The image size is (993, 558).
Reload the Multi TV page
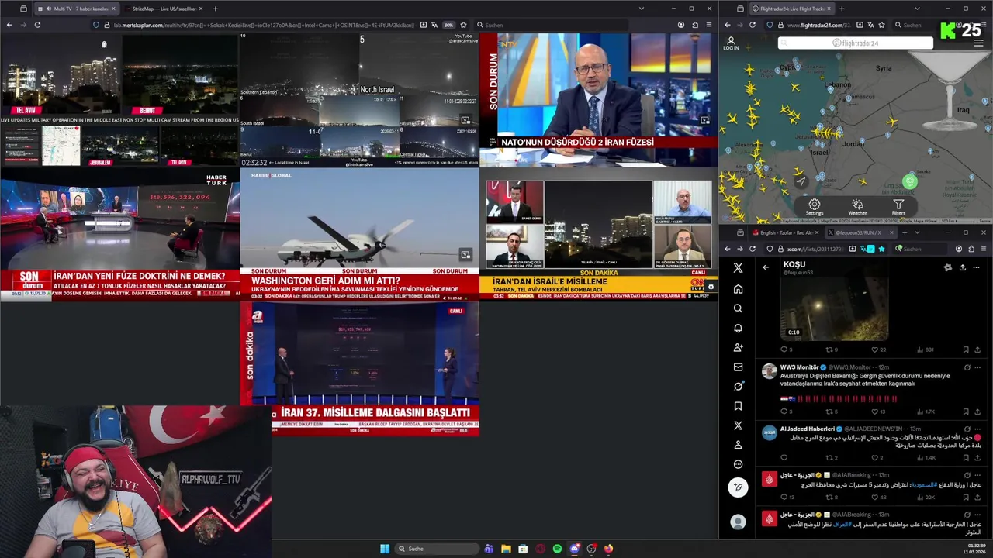tap(37, 25)
